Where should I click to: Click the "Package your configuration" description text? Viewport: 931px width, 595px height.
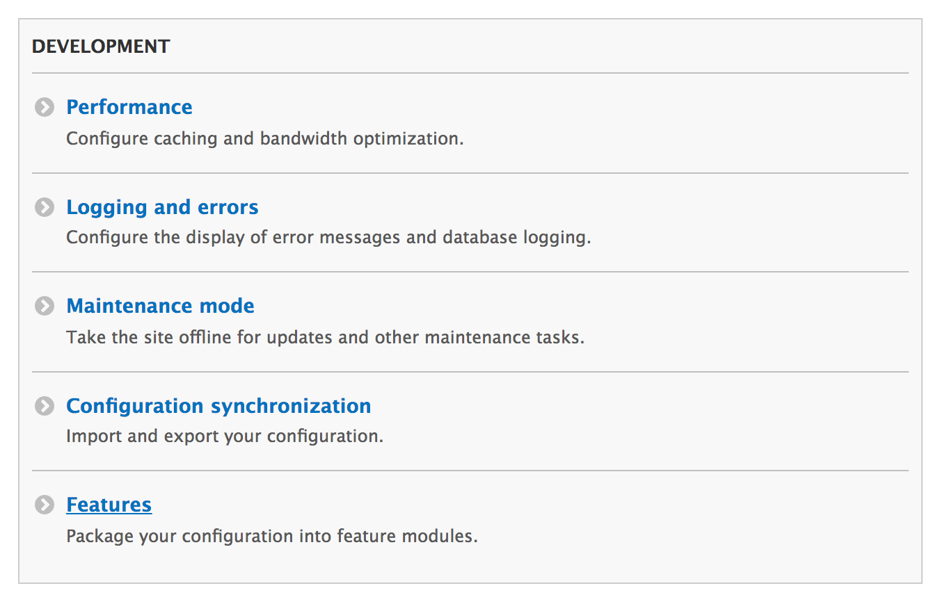271,537
